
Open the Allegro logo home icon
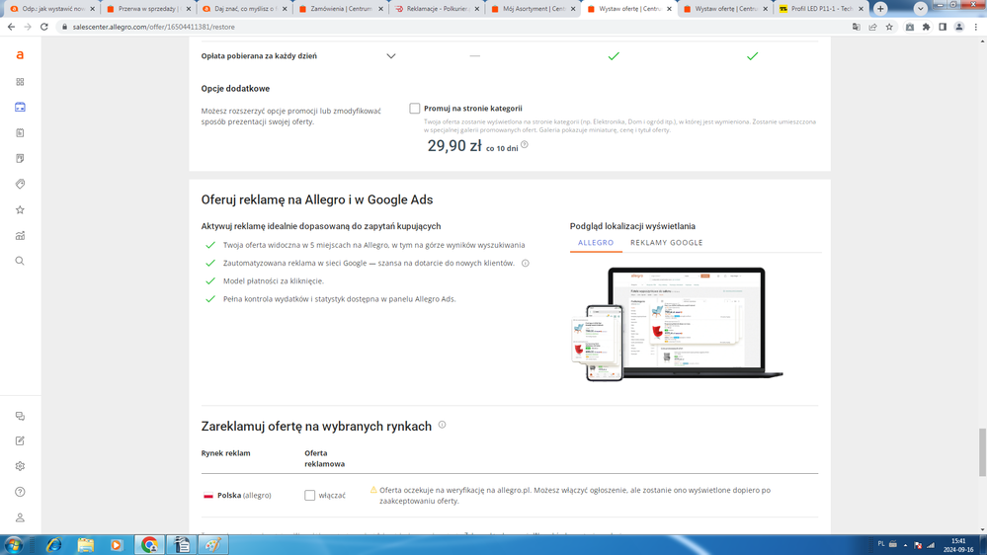click(x=20, y=55)
